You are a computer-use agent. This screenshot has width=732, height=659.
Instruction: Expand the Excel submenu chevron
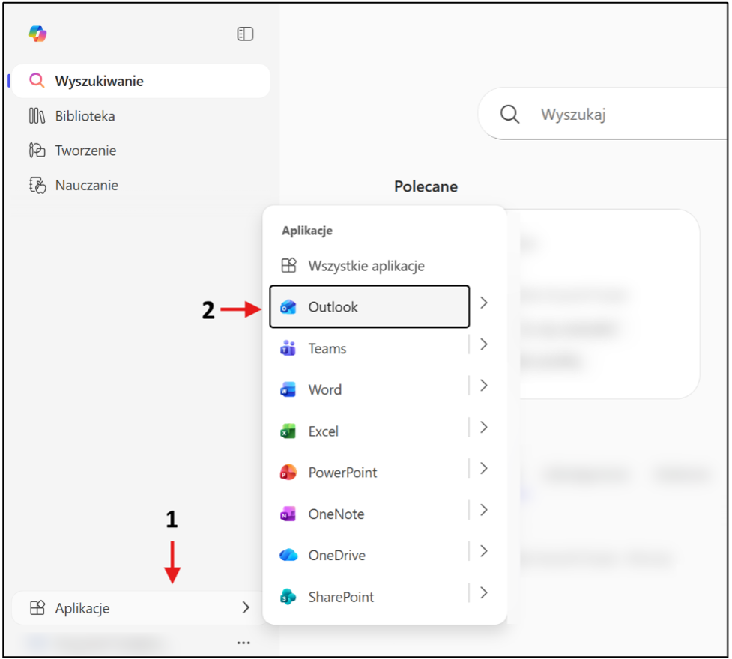point(484,427)
